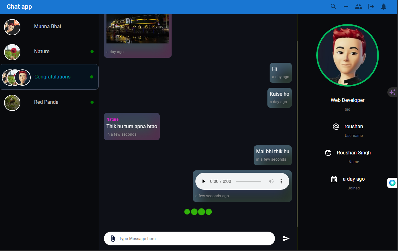Open the manage groups people icon
Image resolution: width=398 pixels, height=251 pixels.
(x=359, y=7)
